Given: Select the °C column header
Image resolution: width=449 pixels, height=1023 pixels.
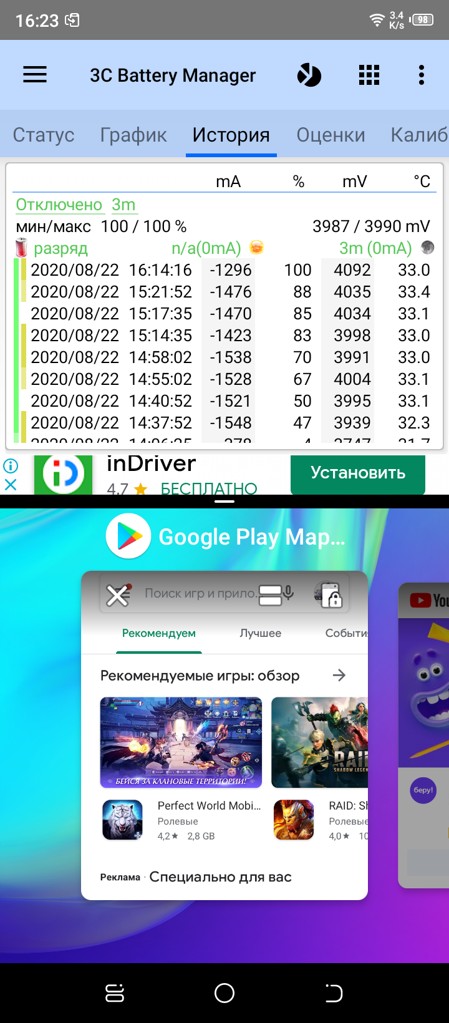Looking at the screenshot, I should click(422, 182).
